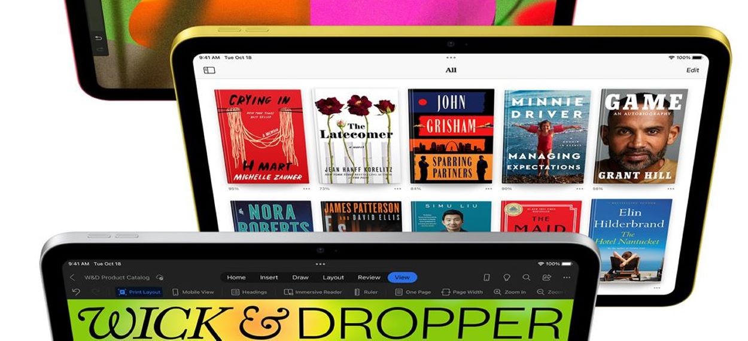
Task: Go back using the Word back chevron
Action: [72, 278]
